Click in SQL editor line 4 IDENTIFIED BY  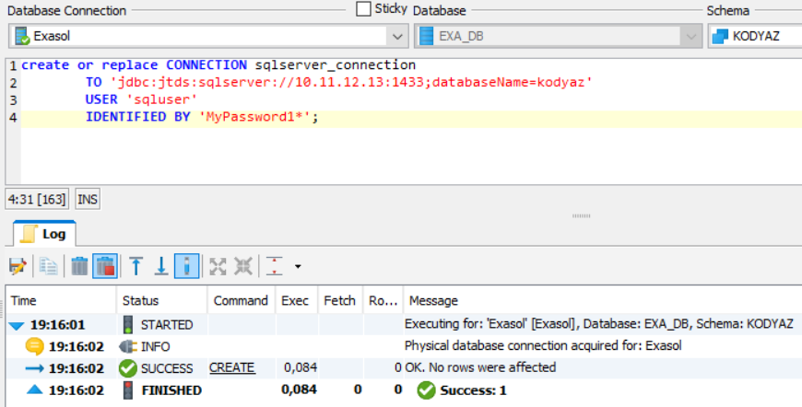pos(137,117)
